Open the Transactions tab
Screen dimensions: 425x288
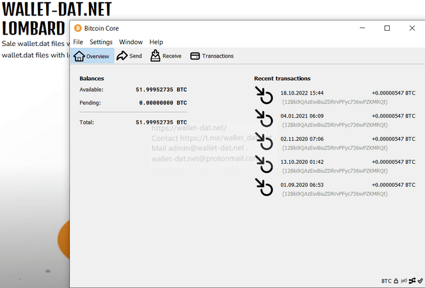(x=212, y=56)
